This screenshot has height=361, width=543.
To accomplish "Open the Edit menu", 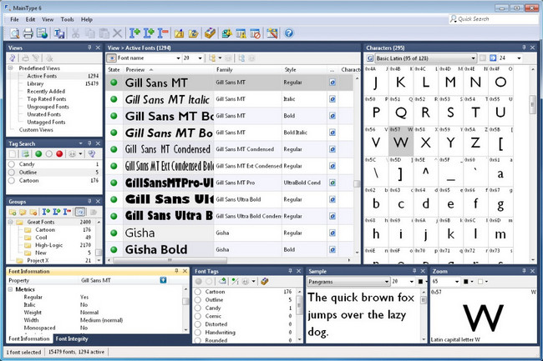I will coord(30,19).
